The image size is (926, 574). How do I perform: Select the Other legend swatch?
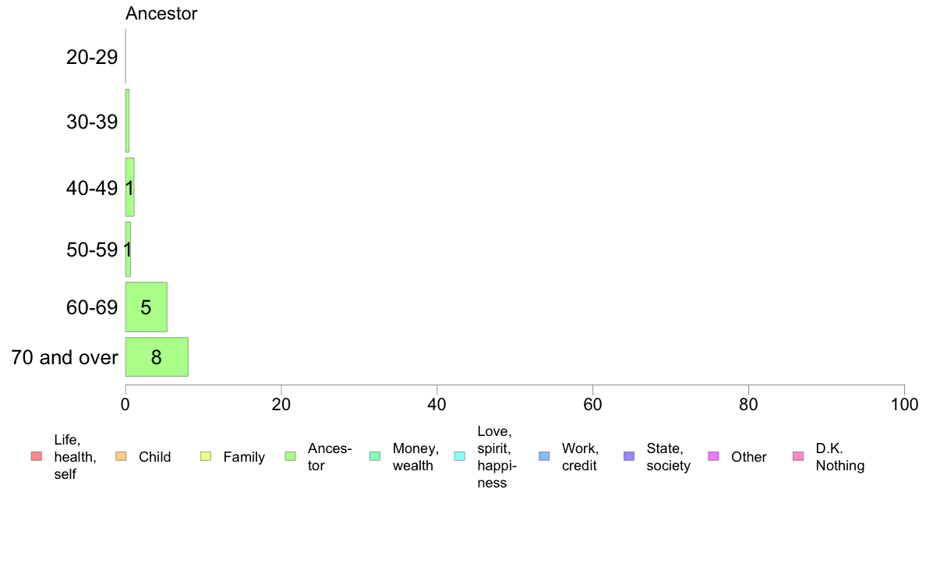pos(713,456)
